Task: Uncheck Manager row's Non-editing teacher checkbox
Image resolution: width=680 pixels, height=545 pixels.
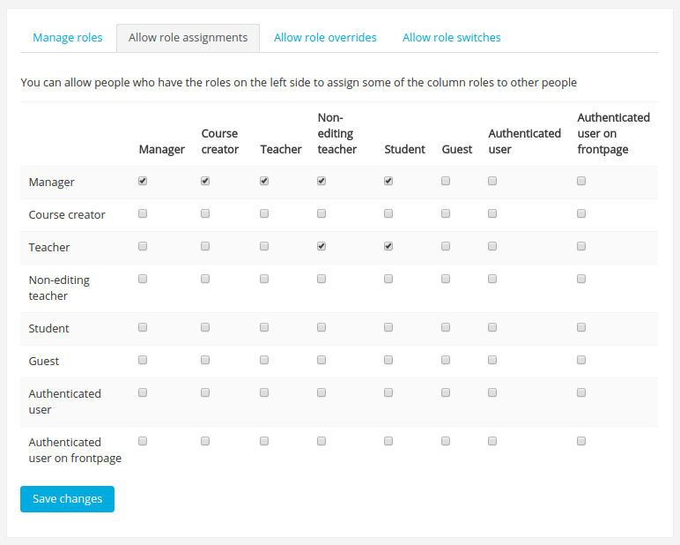Action: 322,181
